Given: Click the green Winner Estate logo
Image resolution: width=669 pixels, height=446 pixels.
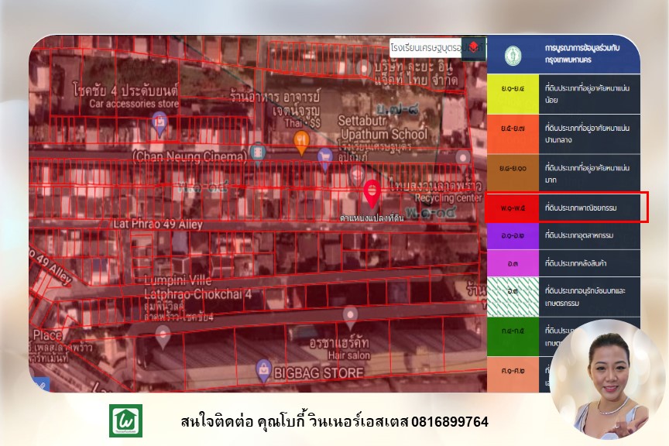Looking at the screenshot, I should [x=125, y=420].
